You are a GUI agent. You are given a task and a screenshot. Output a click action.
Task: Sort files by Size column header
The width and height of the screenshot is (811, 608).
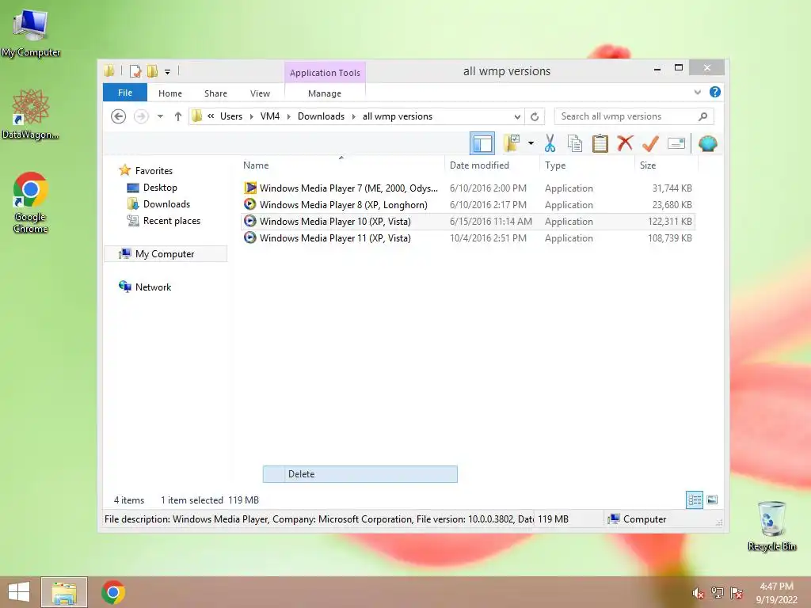click(x=648, y=165)
